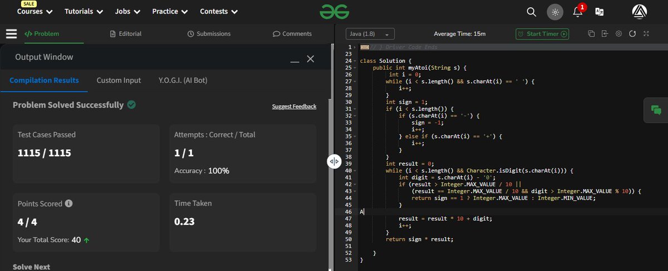Screen dimensions: 668x271
Task: Click Problem Solved Successfully text
Action: [68, 105]
